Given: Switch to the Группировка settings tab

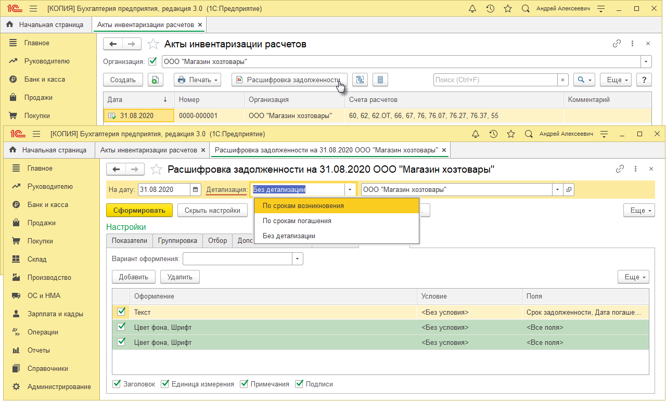Looking at the screenshot, I should click(177, 240).
